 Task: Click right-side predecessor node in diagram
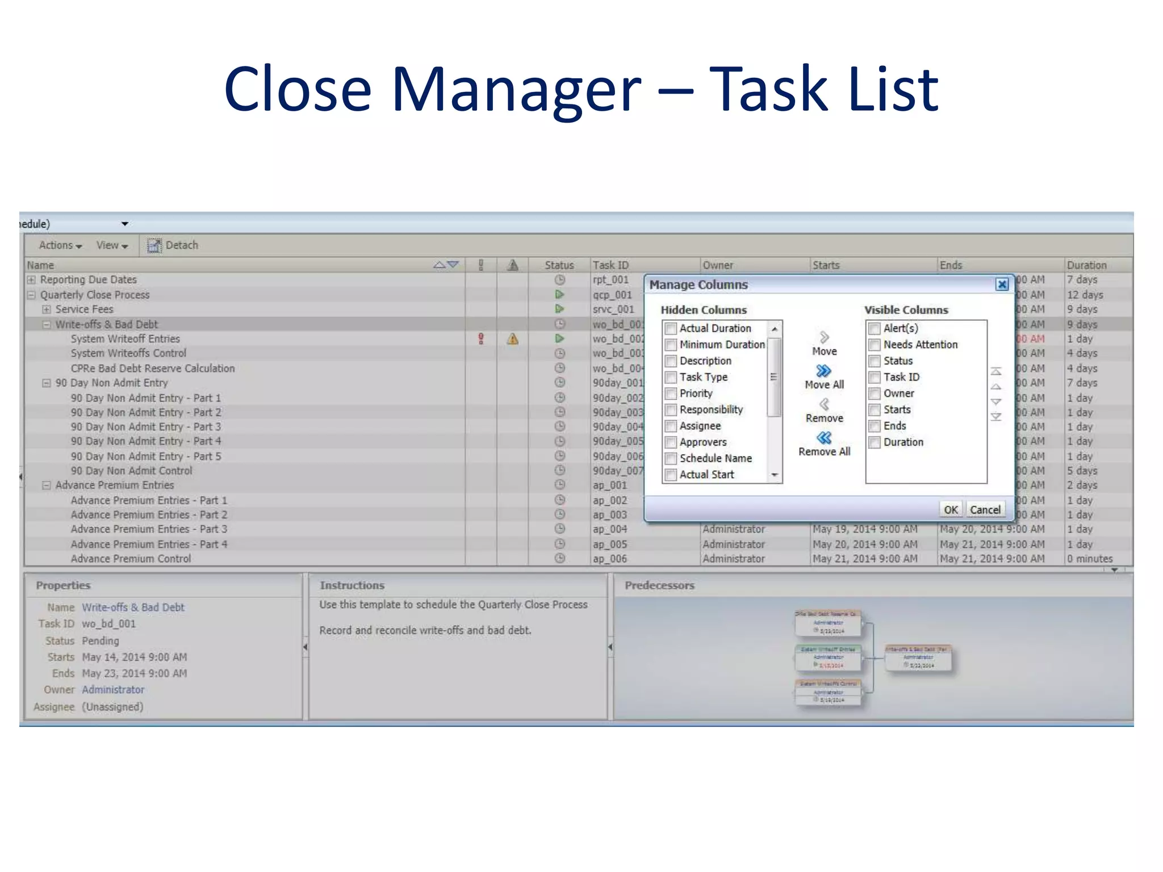pyautogui.click(x=918, y=658)
